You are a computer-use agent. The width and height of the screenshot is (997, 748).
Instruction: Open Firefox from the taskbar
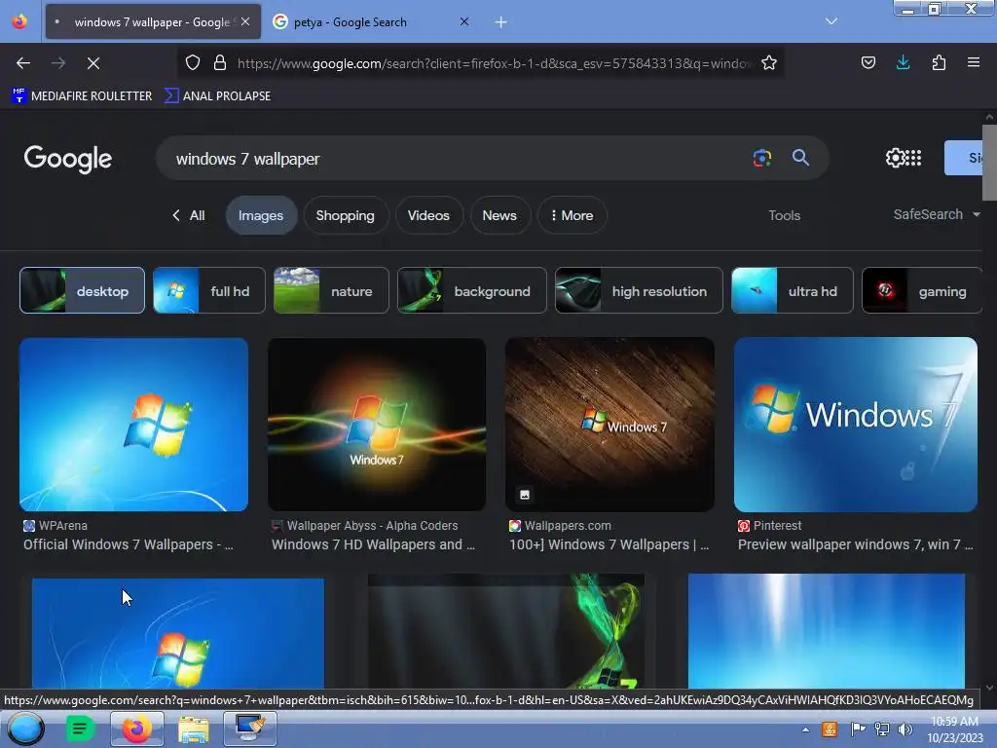(x=136, y=729)
